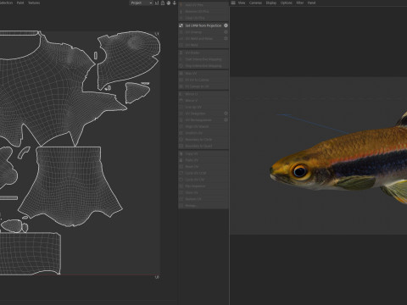Open the viewport Filter menu
The height and width of the screenshot is (305, 407).
[x=300, y=3]
